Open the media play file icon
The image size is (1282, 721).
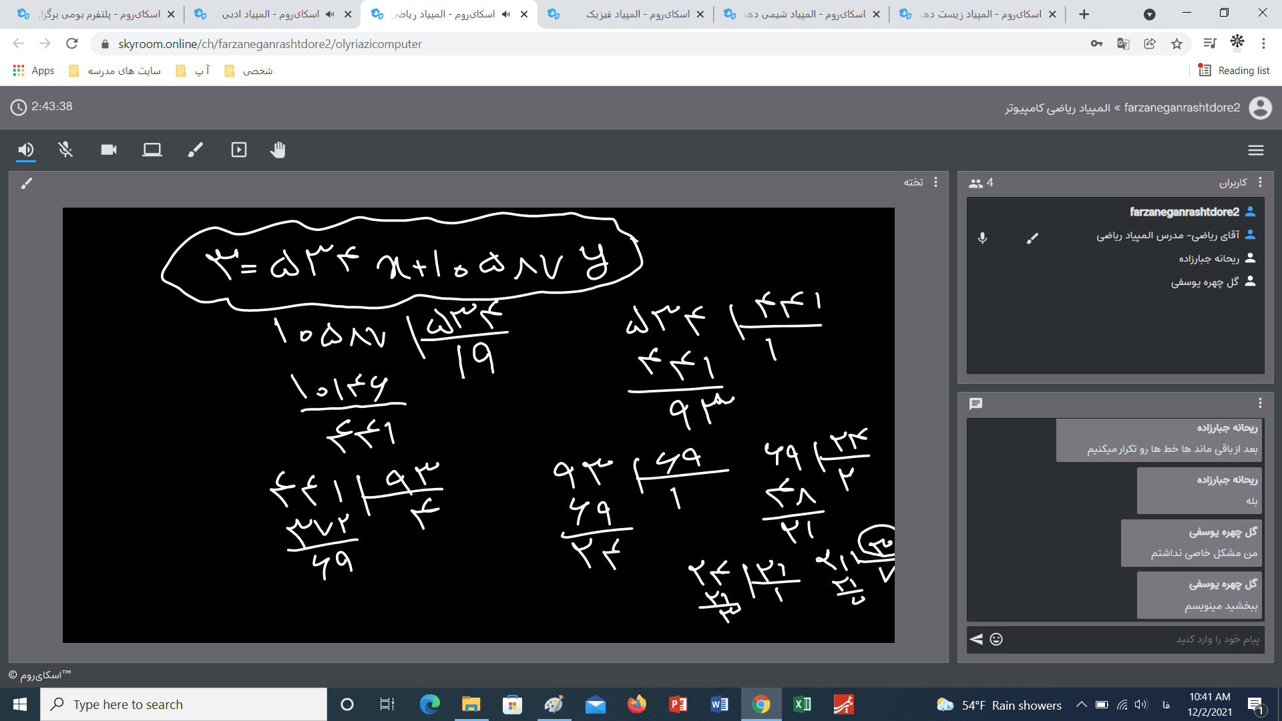pos(238,150)
